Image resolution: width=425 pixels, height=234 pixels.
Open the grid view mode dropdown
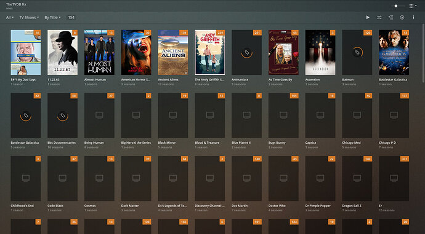[x=413, y=6]
